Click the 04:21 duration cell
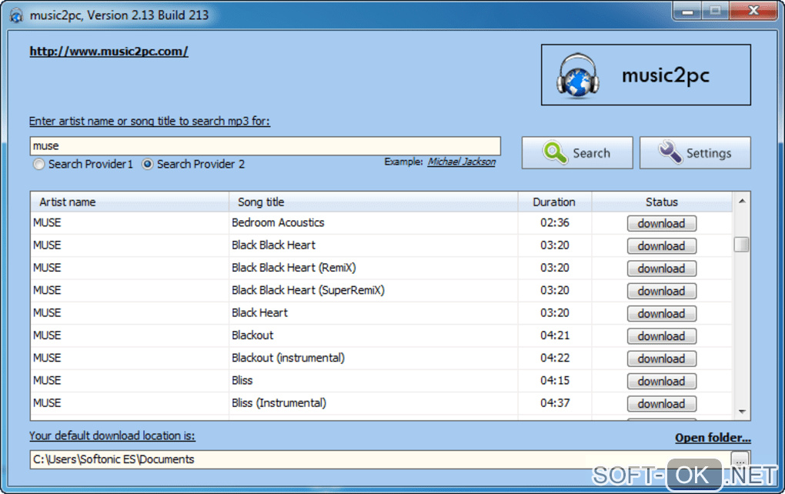The height and width of the screenshot is (494, 785). point(555,335)
